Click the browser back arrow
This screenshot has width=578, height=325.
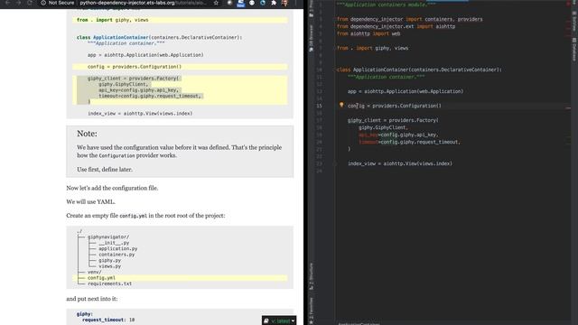coord(7,3)
